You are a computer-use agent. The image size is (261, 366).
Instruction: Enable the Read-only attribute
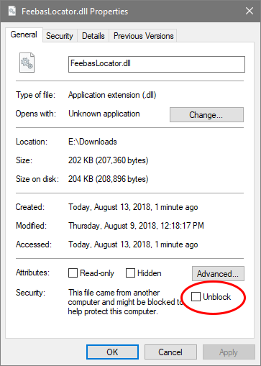coord(73,273)
